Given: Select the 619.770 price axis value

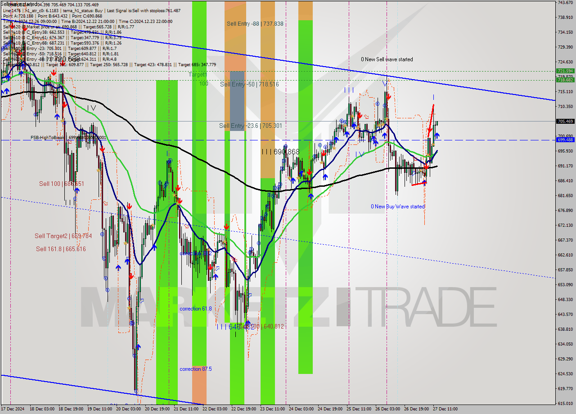Looking at the screenshot, I should pyautogui.click(x=565, y=389).
